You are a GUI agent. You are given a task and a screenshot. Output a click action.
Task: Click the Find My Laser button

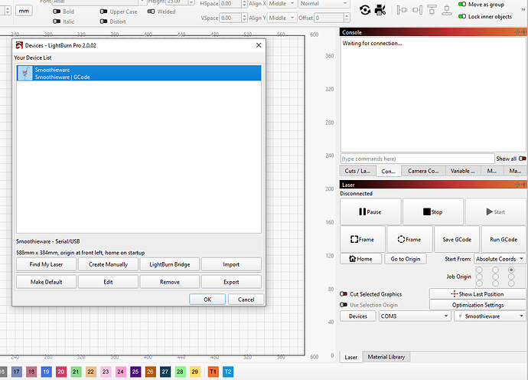(x=46, y=264)
